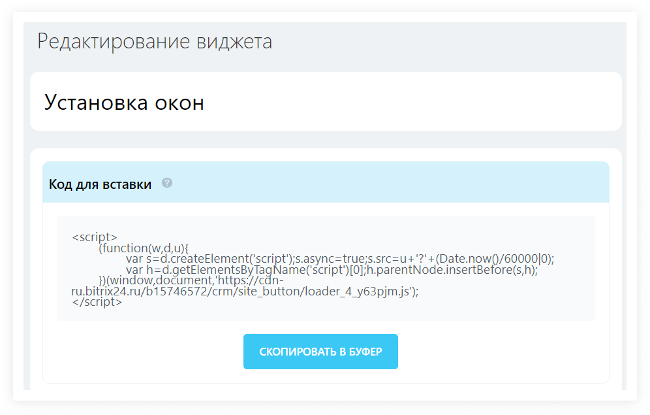Image resolution: width=650 pixels, height=415 pixels.
Task: Select the «Код для вставки» section title
Action: click(100, 184)
